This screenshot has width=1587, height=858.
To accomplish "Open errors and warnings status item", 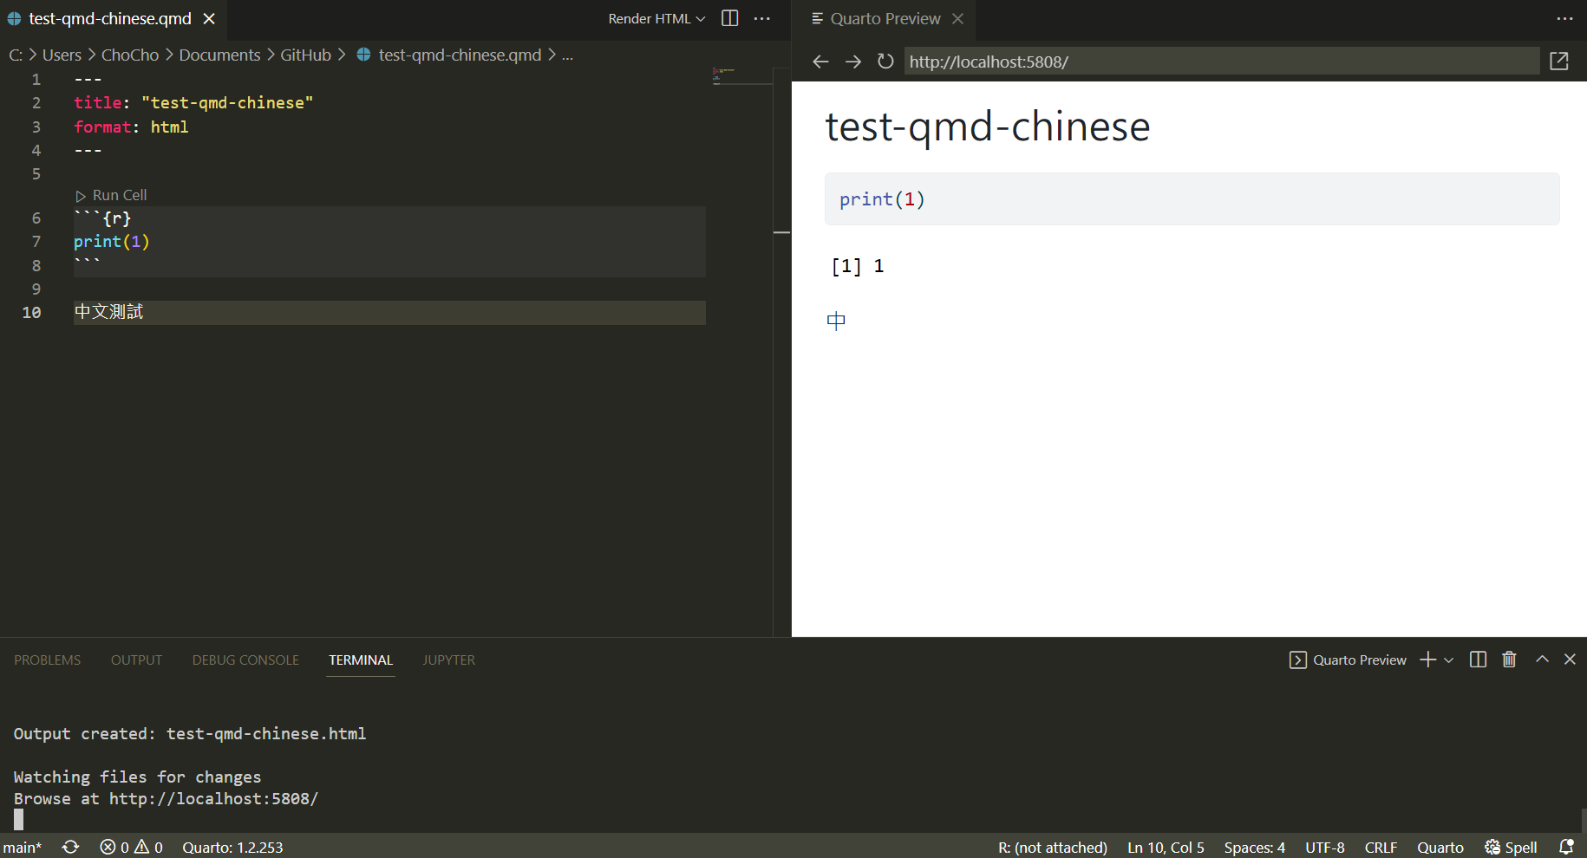I will [x=131, y=847].
